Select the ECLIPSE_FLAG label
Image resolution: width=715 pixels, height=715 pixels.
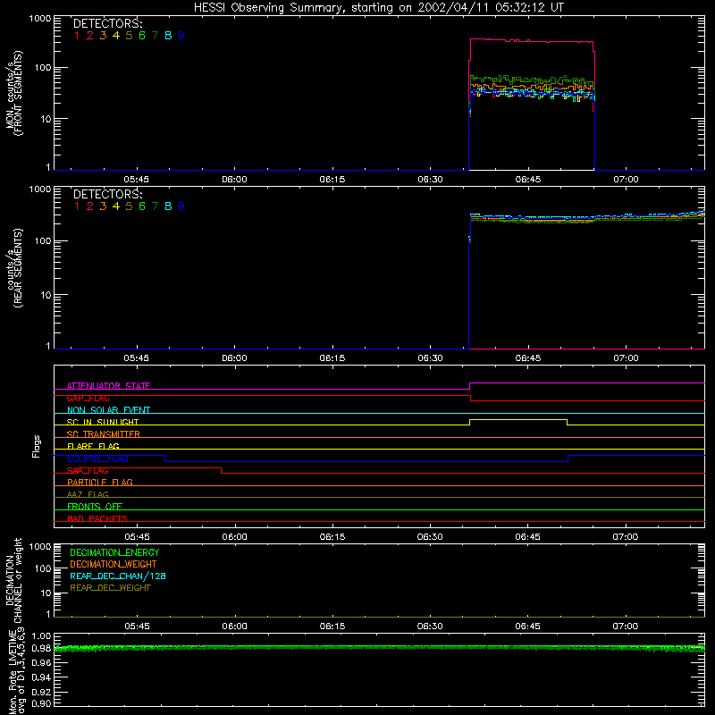(x=97, y=458)
